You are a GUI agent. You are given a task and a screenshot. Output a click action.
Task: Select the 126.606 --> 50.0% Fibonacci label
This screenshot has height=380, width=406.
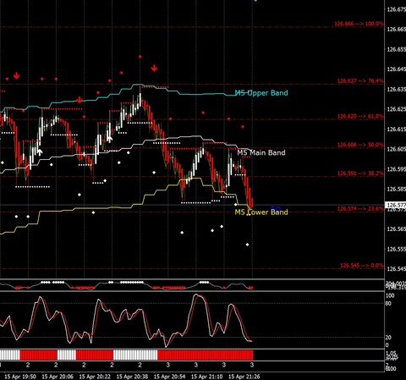tap(360, 145)
